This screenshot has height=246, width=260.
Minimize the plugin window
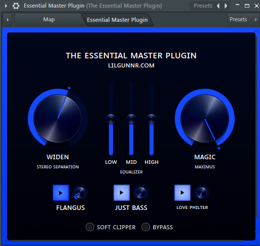[x=237, y=6]
